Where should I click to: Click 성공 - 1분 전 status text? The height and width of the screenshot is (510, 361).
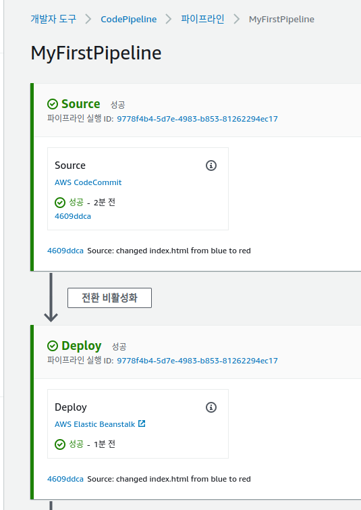click(x=92, y=444)
